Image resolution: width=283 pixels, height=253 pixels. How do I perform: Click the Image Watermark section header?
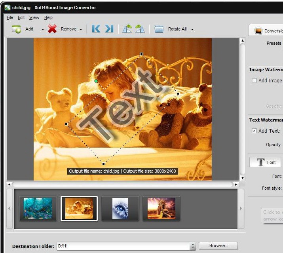pos(266,70)
